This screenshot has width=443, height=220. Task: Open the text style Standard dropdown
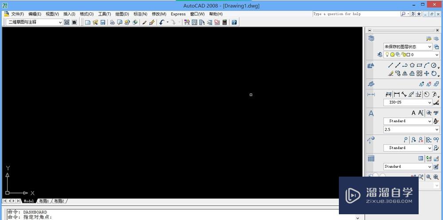click(408, 121)
